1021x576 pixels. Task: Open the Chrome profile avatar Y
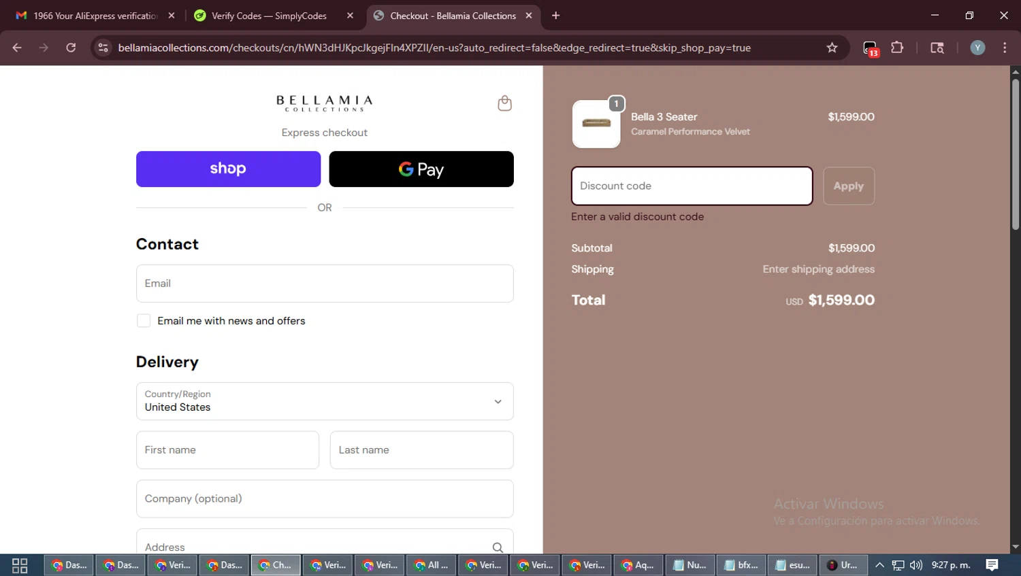977,48
